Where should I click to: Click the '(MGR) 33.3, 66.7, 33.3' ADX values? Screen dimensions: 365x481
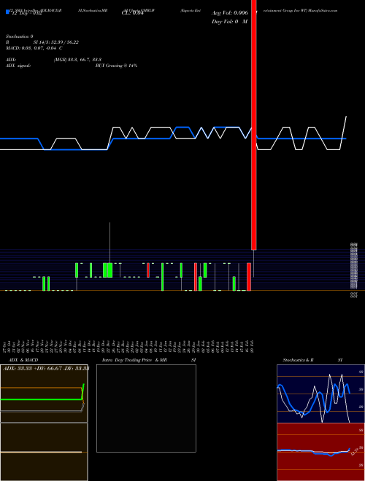[x=77, y=60]
